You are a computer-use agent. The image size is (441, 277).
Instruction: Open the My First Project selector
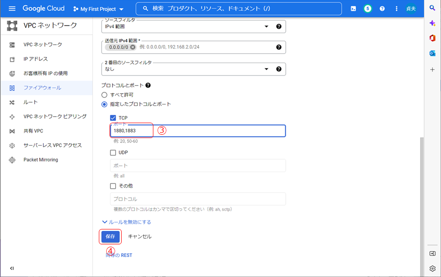pyautogui.click(x=98, y=9)
